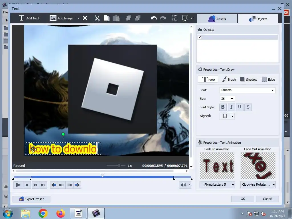The width and height of the screenshot is (292, 219).
Task: Open Windows Explorer from taskbar
Action: 25,213
